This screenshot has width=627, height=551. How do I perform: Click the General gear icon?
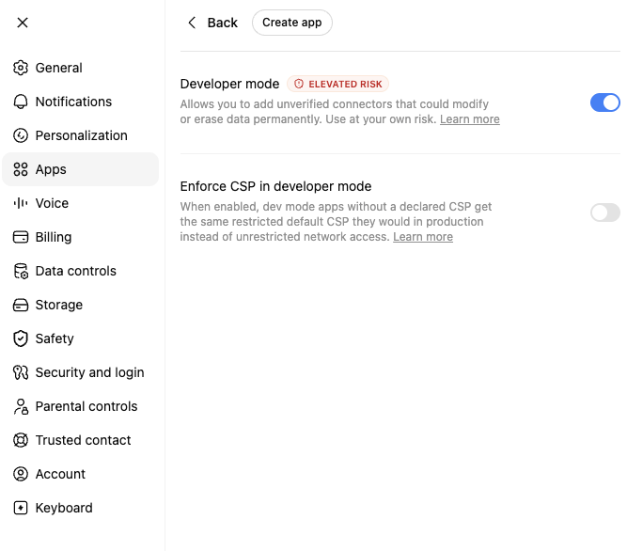21,68
